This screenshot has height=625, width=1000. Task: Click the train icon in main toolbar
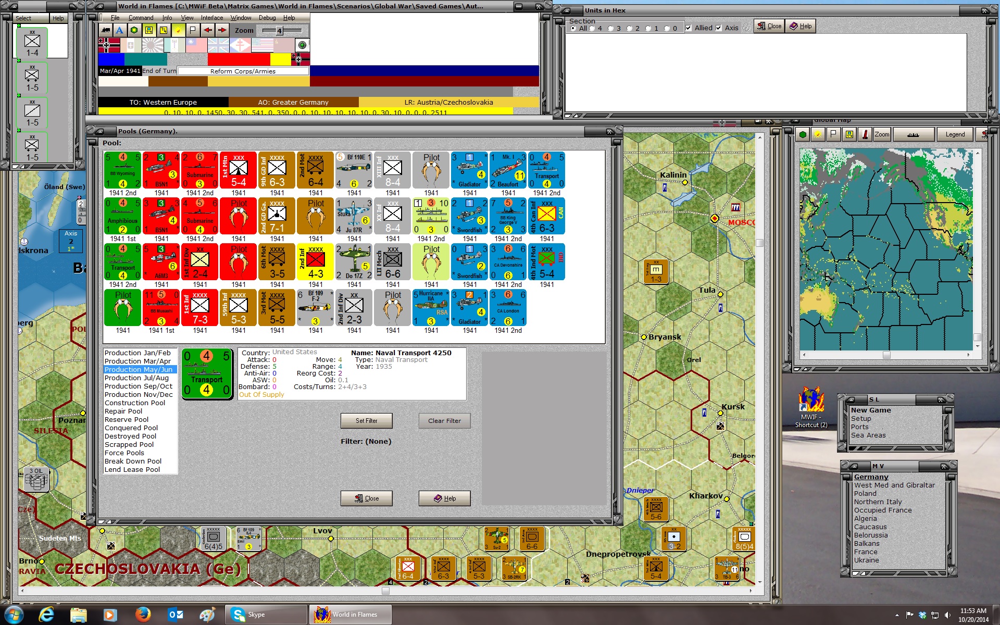106,30
